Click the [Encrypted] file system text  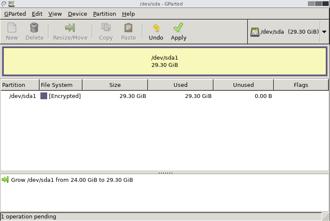click(65, 96)
